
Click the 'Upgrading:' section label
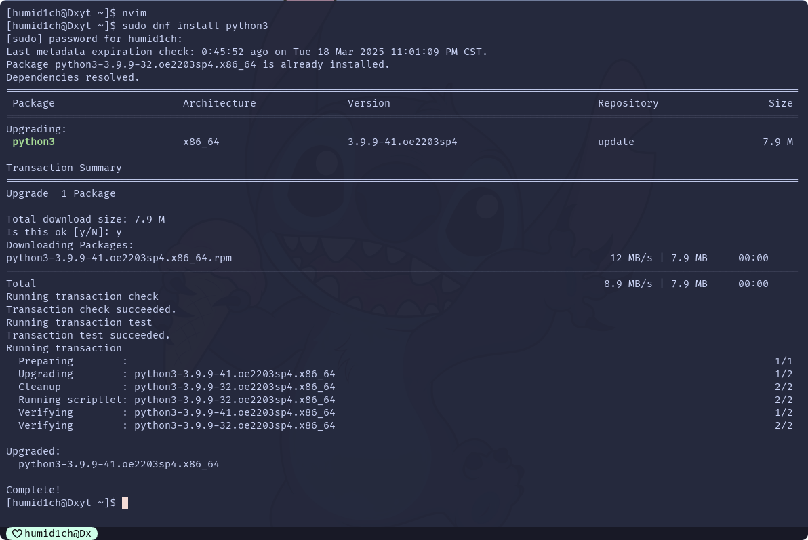click(36, 129)
